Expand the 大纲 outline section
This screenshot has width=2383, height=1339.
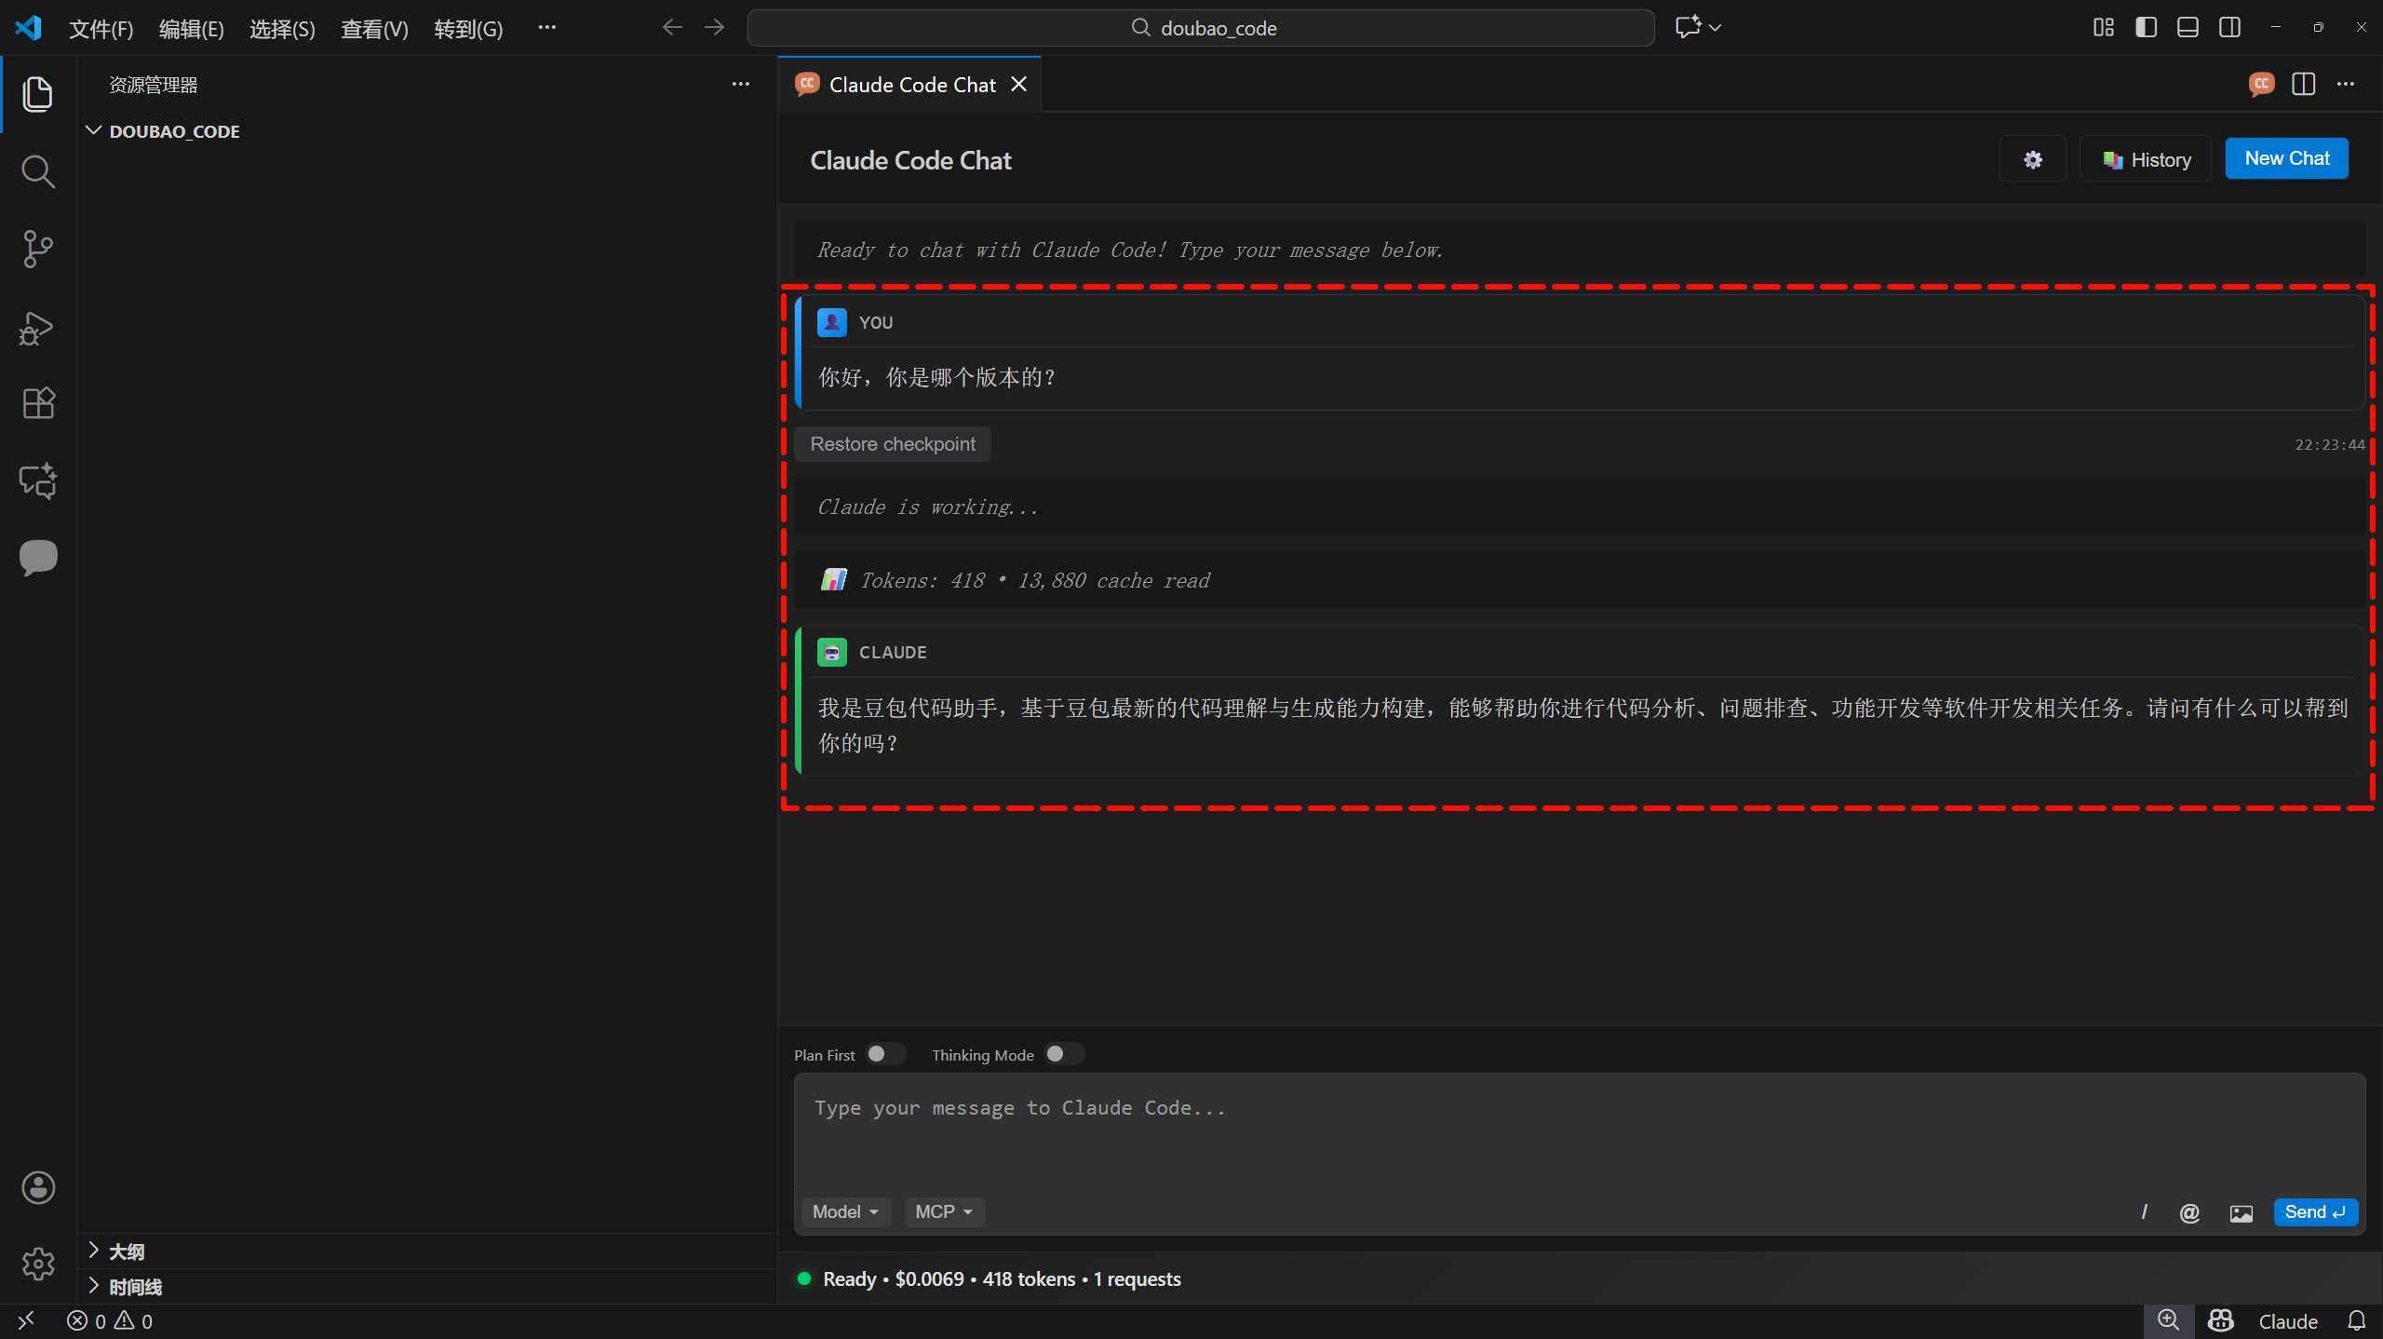click(x=426, y=1251)
